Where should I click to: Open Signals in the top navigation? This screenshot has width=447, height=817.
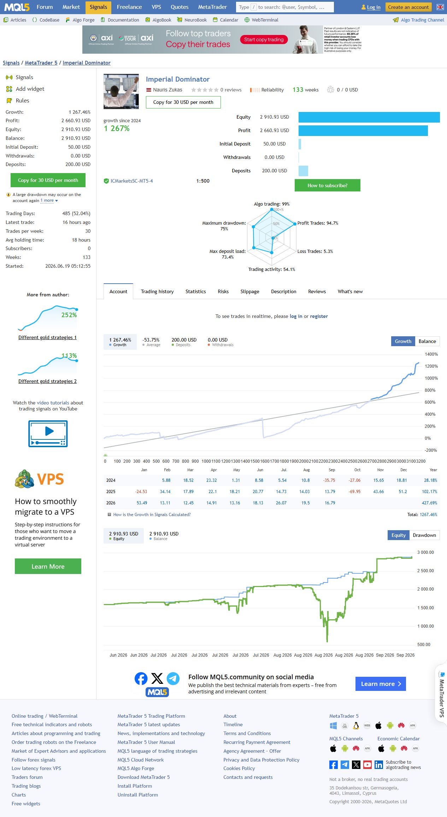98,7
